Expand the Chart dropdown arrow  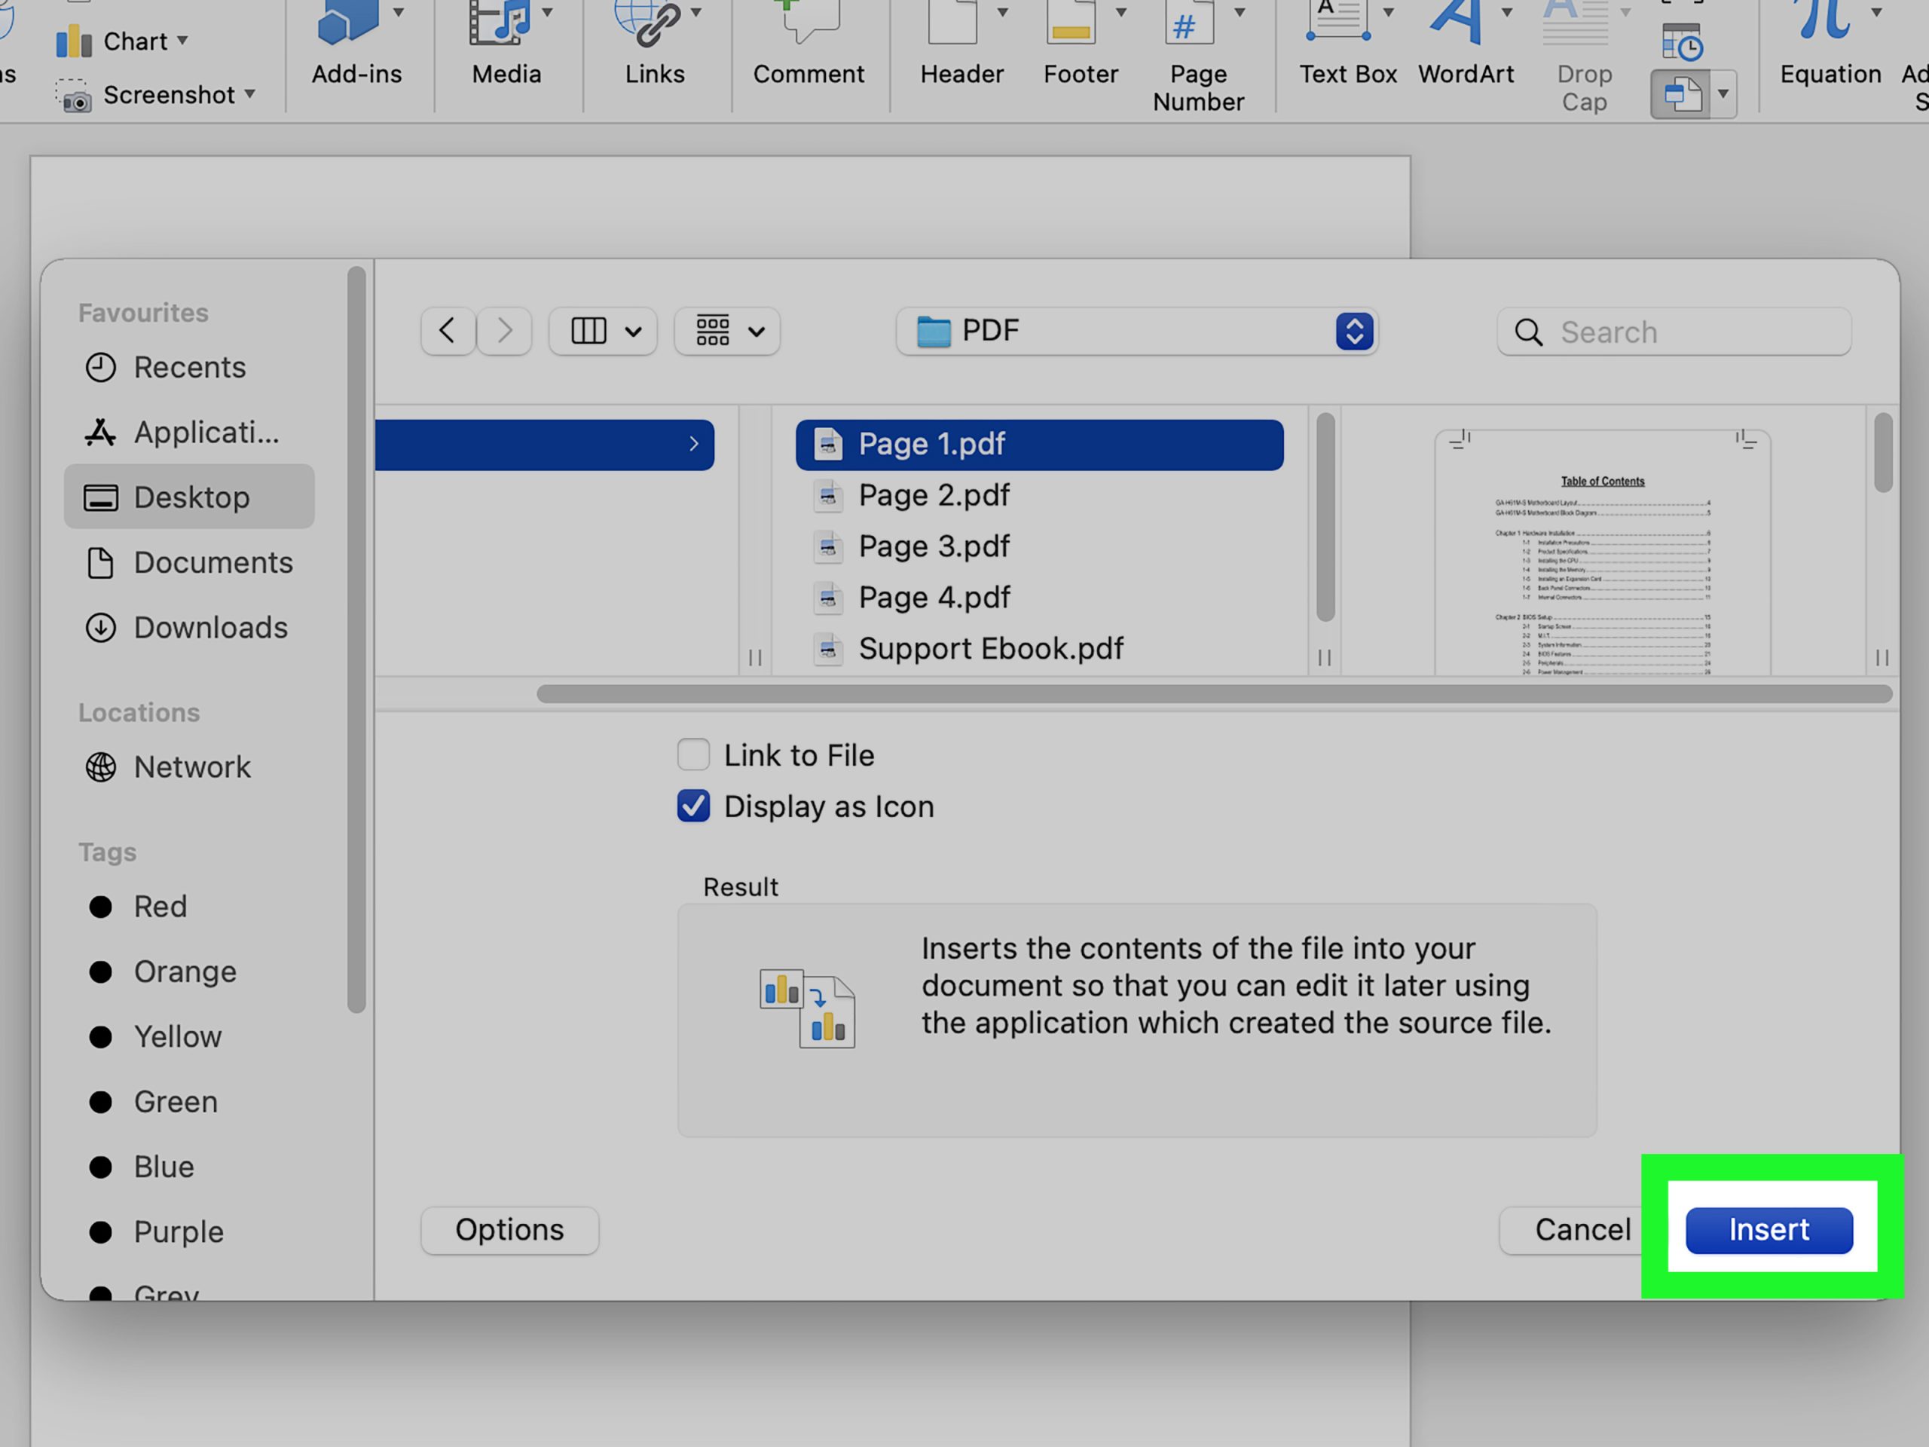(x=182, y=40)
